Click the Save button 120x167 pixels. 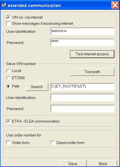[x=73, y=163]
